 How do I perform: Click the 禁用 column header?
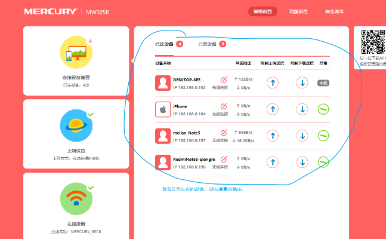pos(323,63)
